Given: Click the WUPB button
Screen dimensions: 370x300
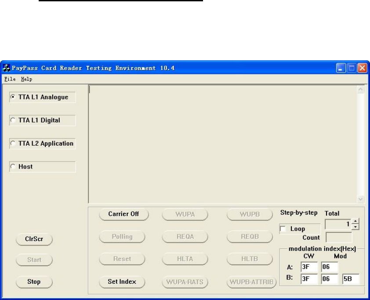Looking at the screenshot, I should (250, 214).
